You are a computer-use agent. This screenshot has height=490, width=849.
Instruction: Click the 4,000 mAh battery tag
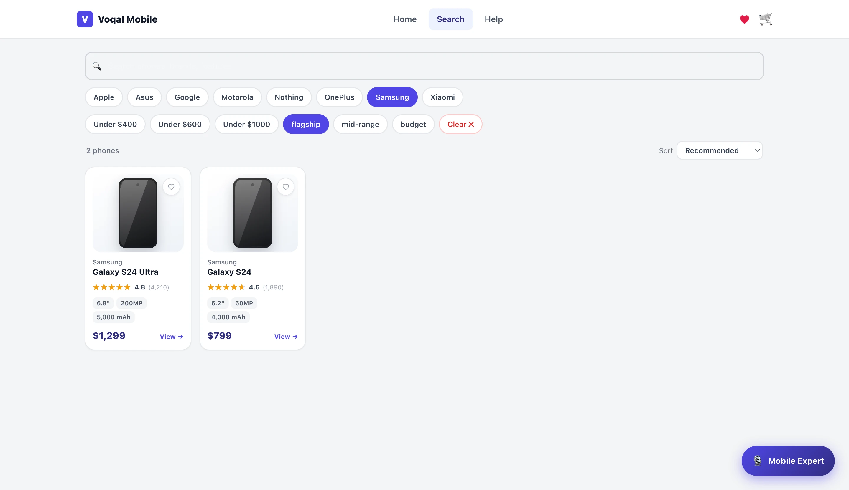pyautogui.click(x=228, y=317)
